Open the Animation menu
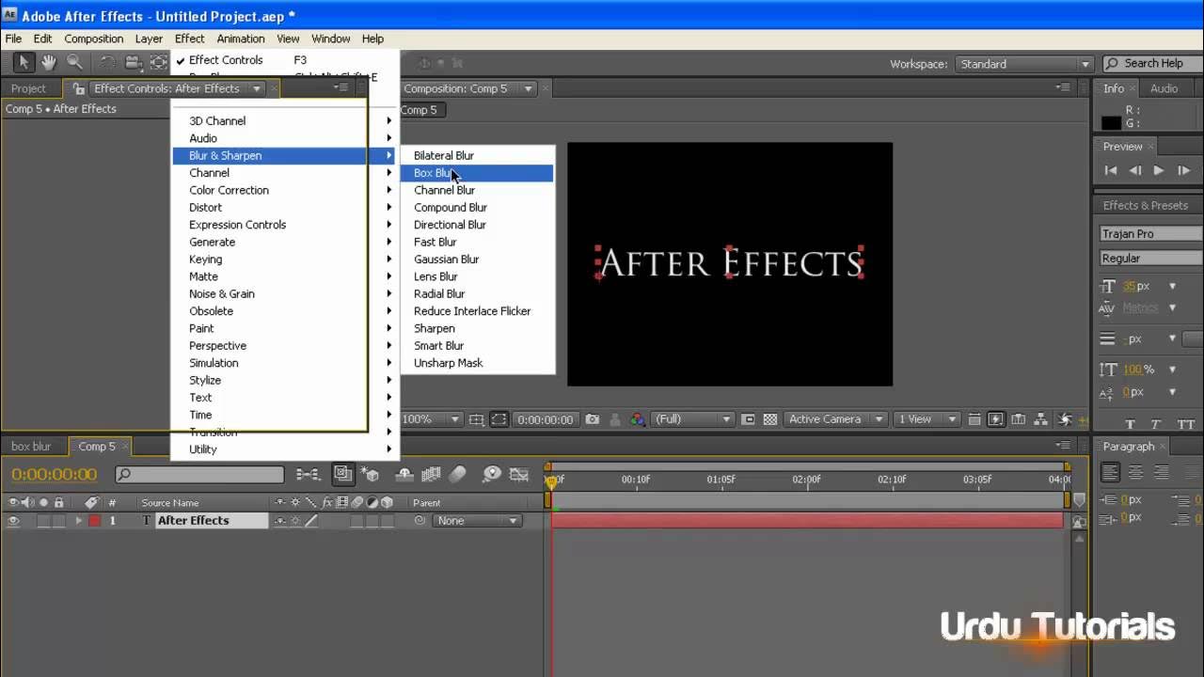 [241, 39]
